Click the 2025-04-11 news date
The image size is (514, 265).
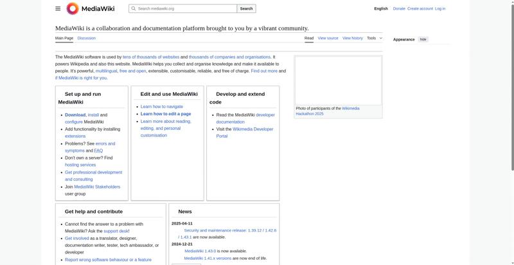click(182, 224)
